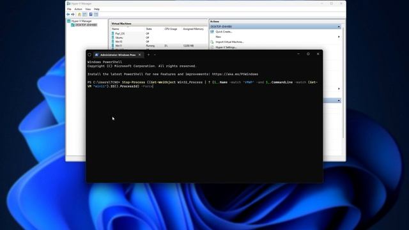Select the Administrator: Windows PowerShell tab
Screen dimensions: 409x230
click(x=118, y=55)
